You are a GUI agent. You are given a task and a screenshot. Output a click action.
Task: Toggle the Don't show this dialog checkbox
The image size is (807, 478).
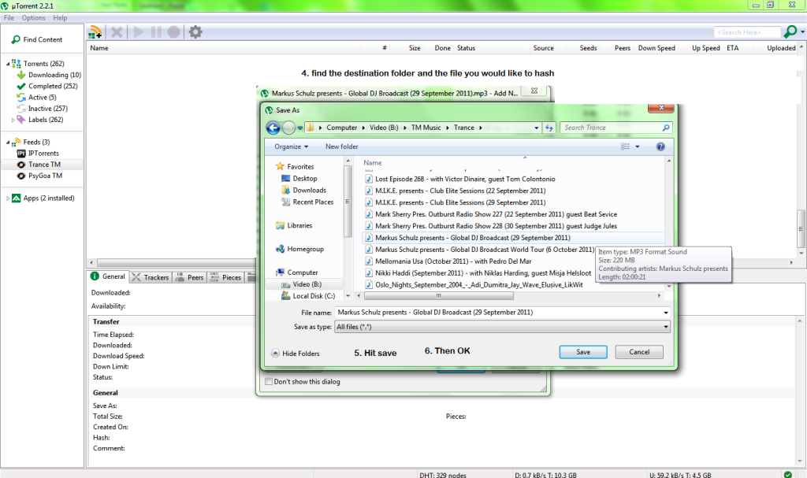[269, 382]
